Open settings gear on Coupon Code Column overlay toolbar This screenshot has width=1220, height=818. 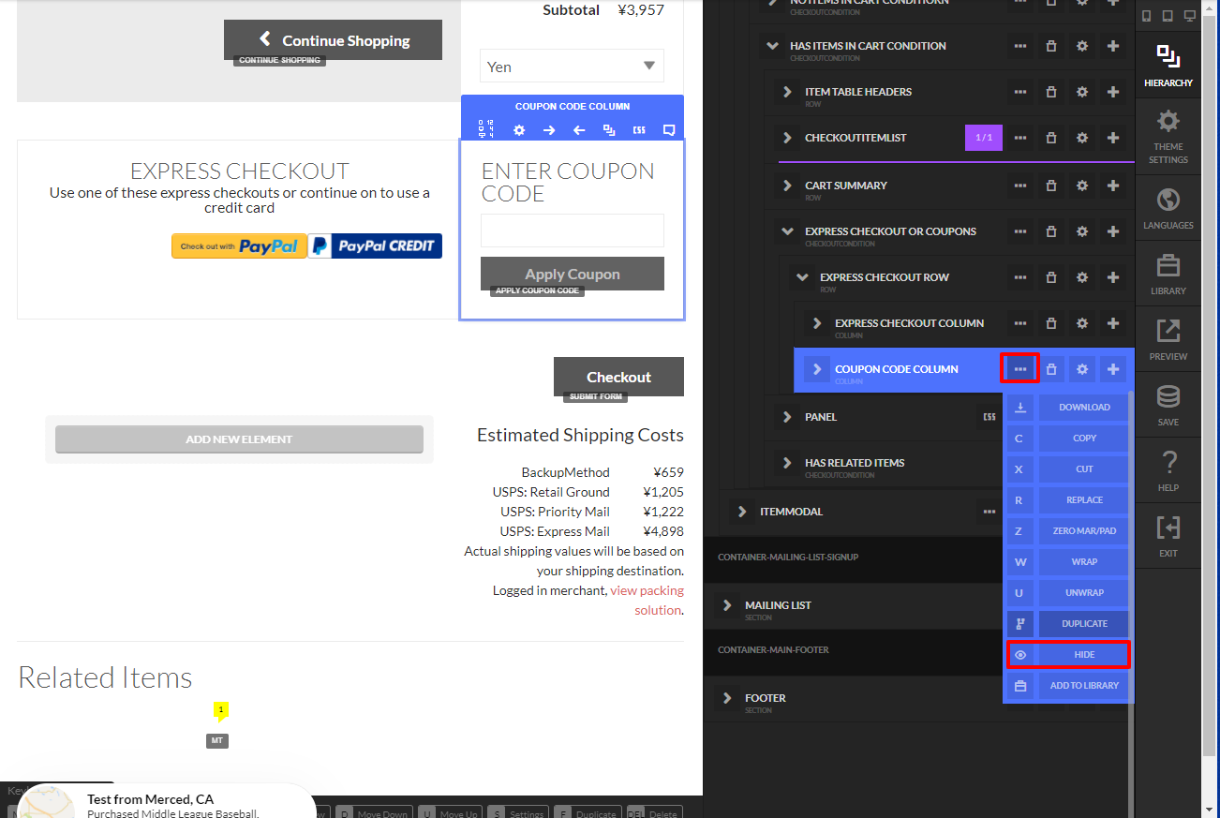pos(518,130)
